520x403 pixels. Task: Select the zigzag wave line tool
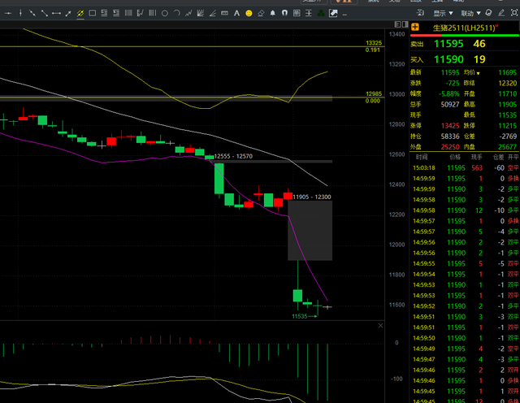pos(188,13)
